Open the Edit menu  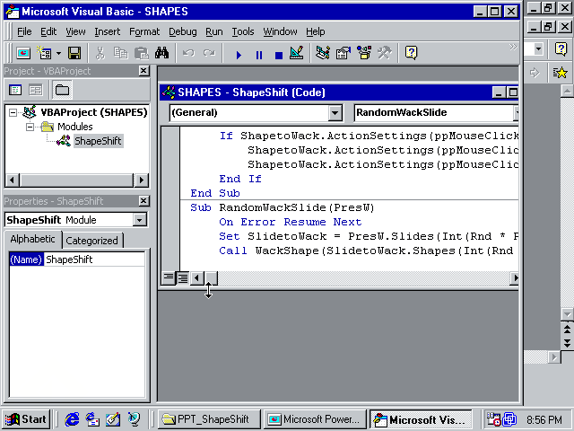[48, 32]
